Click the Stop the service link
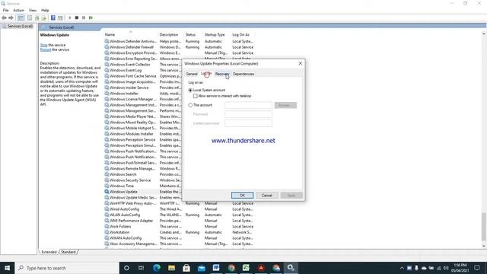The width and height of the screenshot is (487, 274). coord(44,45)
